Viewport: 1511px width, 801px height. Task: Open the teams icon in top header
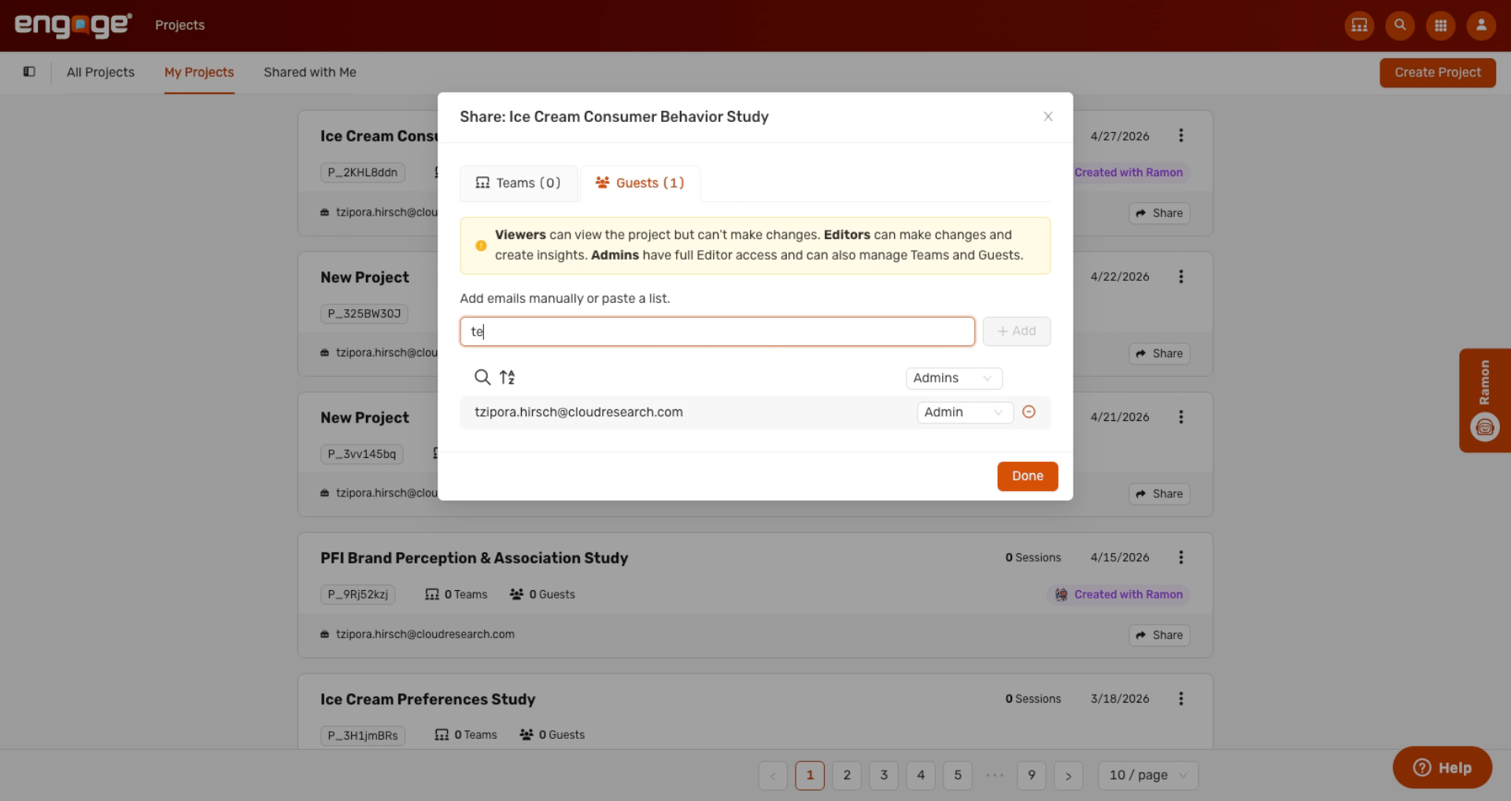tap(1359, 25)
